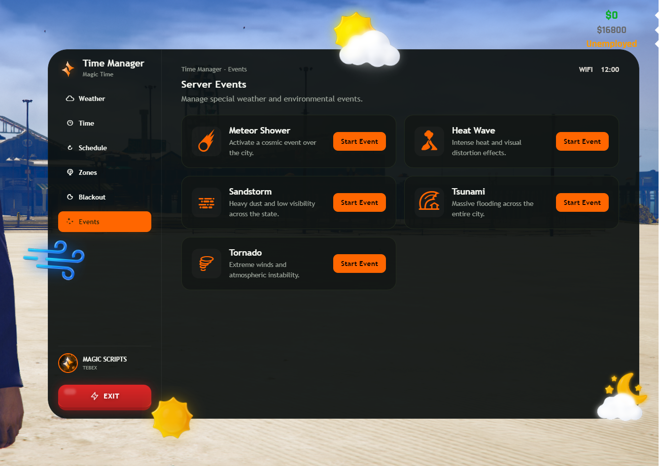Click the Unemployed job label

click(x=611, y=44)
